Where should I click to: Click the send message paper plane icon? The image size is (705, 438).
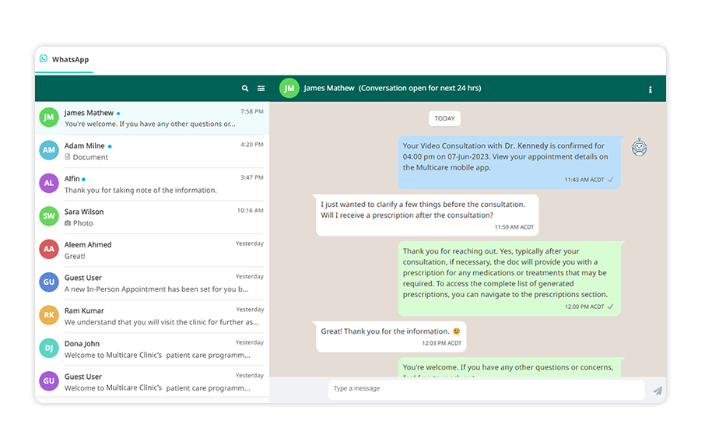click(x=658, y=391)
